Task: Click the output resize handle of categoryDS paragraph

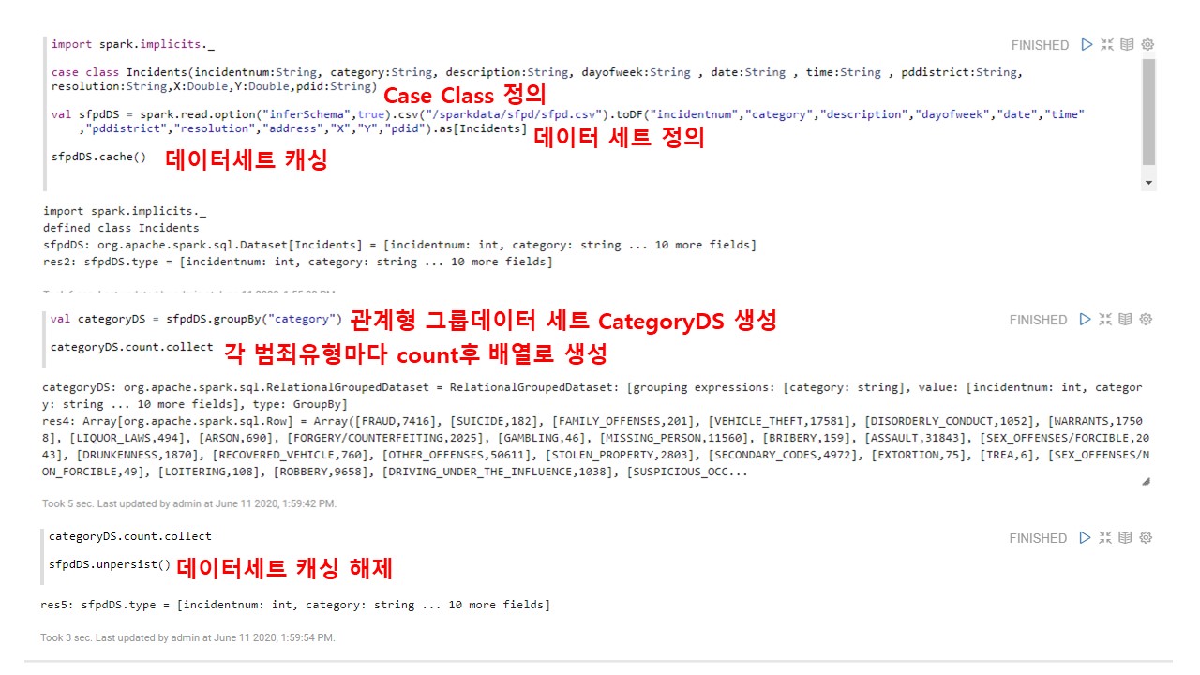Action: click(x=1146, y=481)
